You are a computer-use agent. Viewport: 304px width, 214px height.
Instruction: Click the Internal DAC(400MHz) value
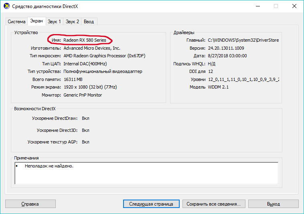85,64
